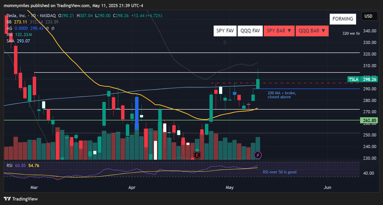The height and width of the screenshot is (205, 383).
Task: Select the SPY FAV label
Action: coord(225,31)
